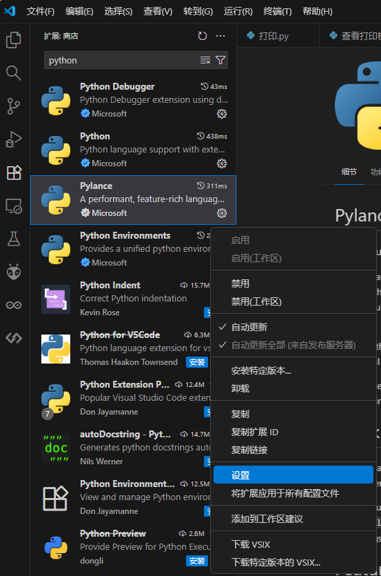
Task: Open the 选择(S) menu
Action: click(x=119, y=12)
